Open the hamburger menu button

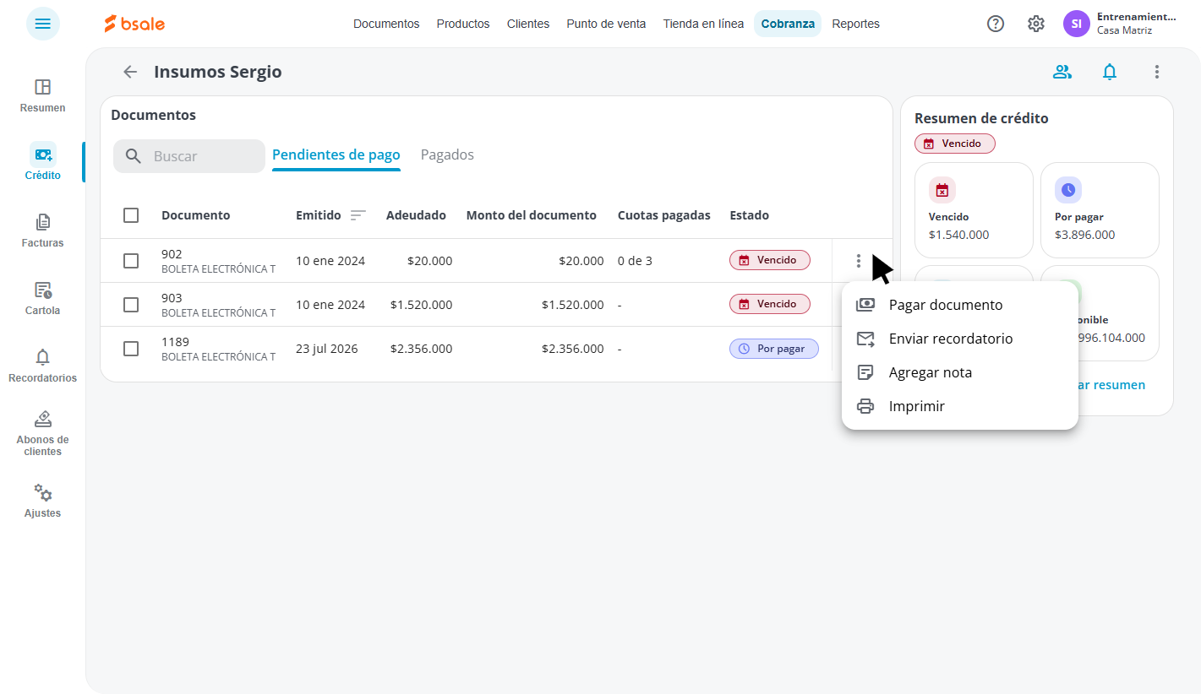pos(43,24)
